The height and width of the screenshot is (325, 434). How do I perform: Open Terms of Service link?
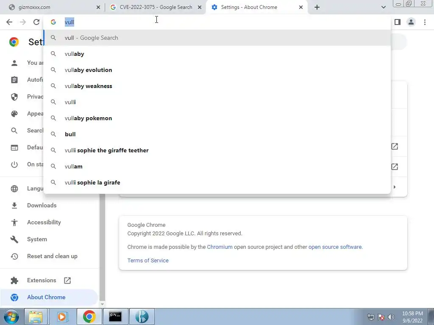tap(148, 260)
